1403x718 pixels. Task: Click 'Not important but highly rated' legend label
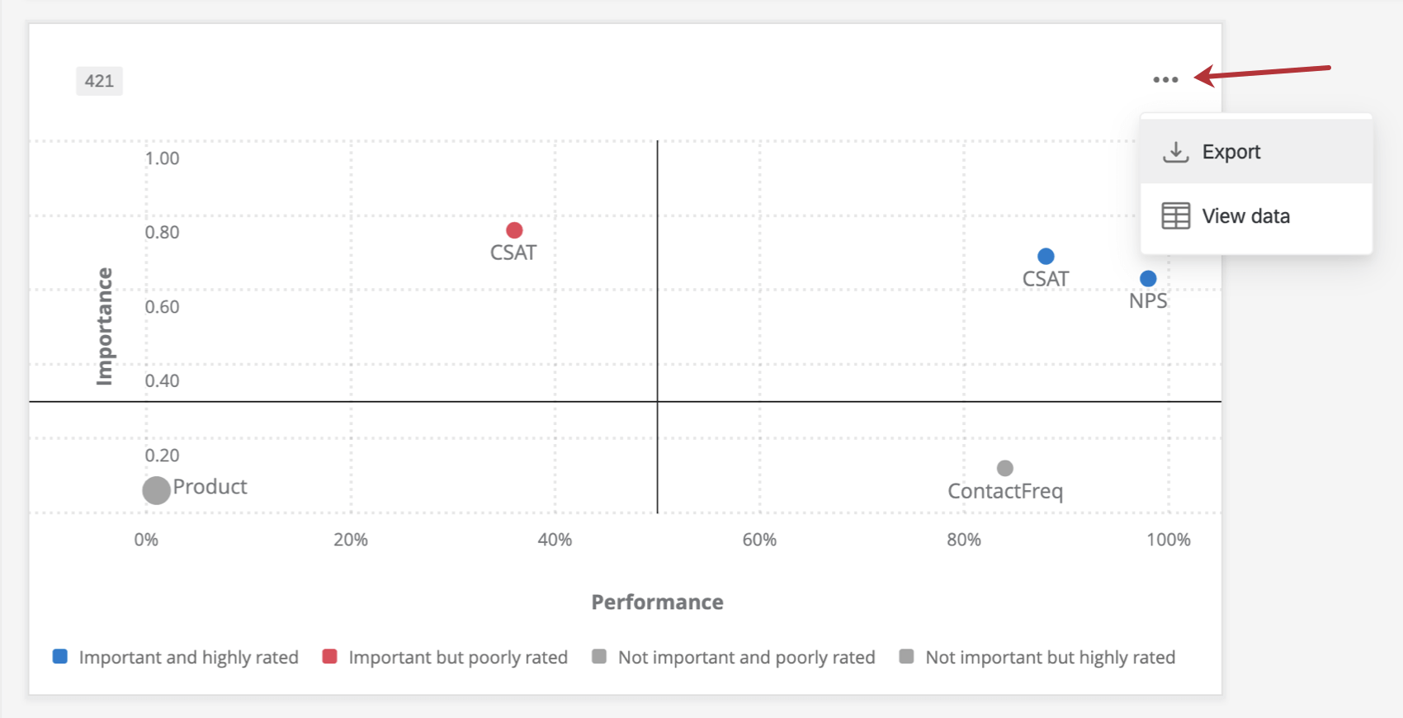tap(1050, 658)
